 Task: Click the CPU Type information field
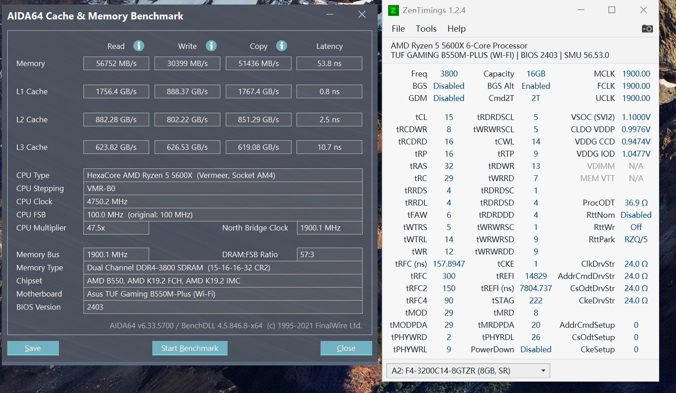(x=223, y=175)
